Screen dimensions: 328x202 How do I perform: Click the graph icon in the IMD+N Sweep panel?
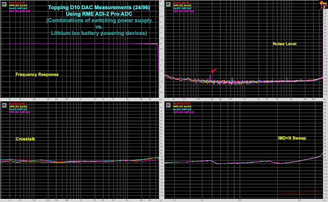tap(168, 105)
